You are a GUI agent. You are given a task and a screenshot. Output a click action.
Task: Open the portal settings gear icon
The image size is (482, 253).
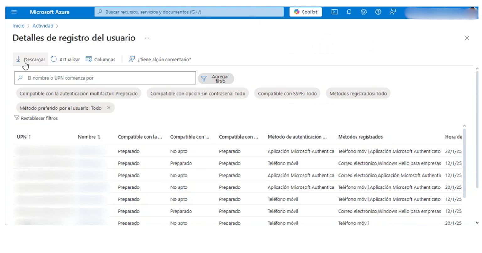pos(363,12)
